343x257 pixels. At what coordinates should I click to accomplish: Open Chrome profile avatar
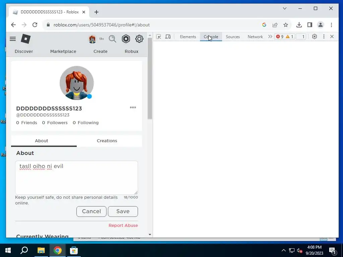[x=321, y=25]
